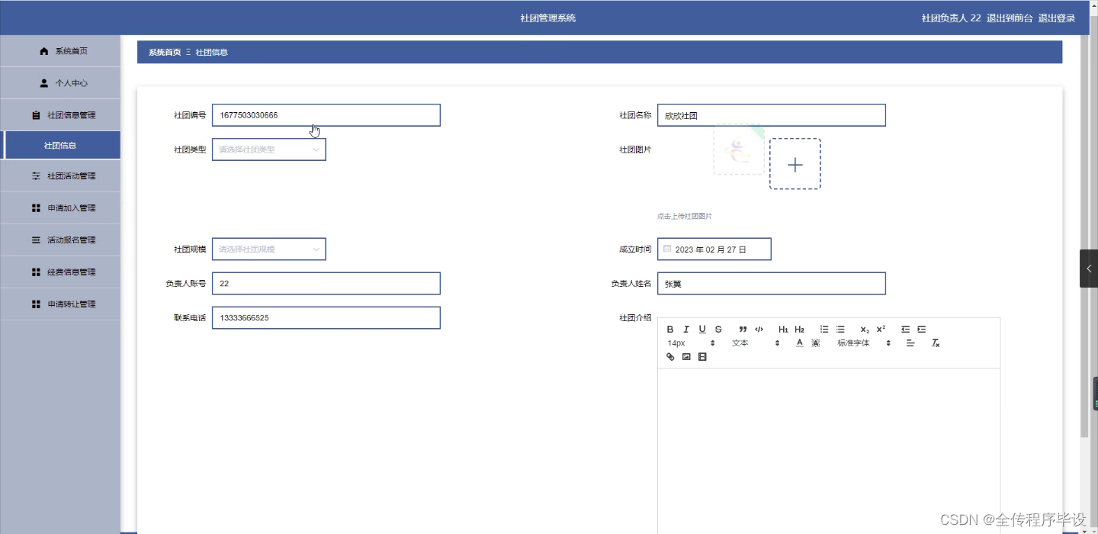This screenshot has height=534, width=1098.
Task: Insert a blockquote in the editor
Action: [x=743, y=329]
